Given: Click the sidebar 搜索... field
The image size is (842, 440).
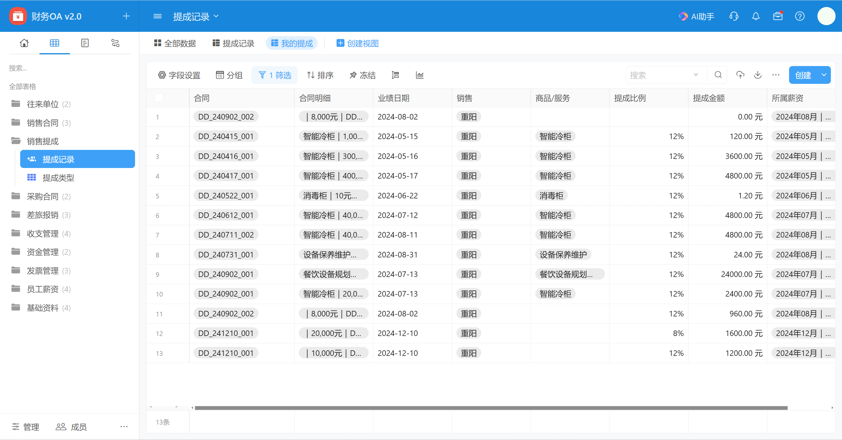Looking at the screenshot, I should coord(69,68).
